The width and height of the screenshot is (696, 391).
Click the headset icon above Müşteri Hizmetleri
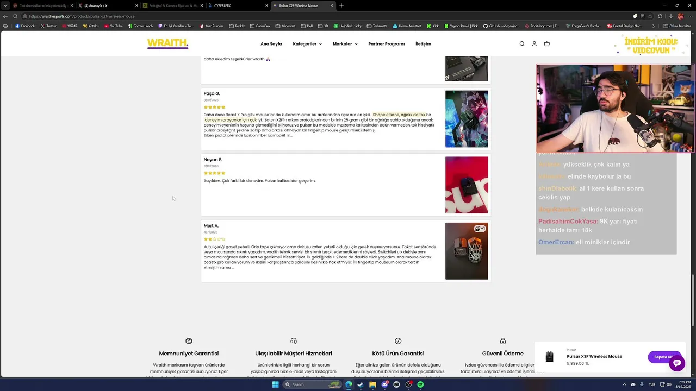click(294, 341)
